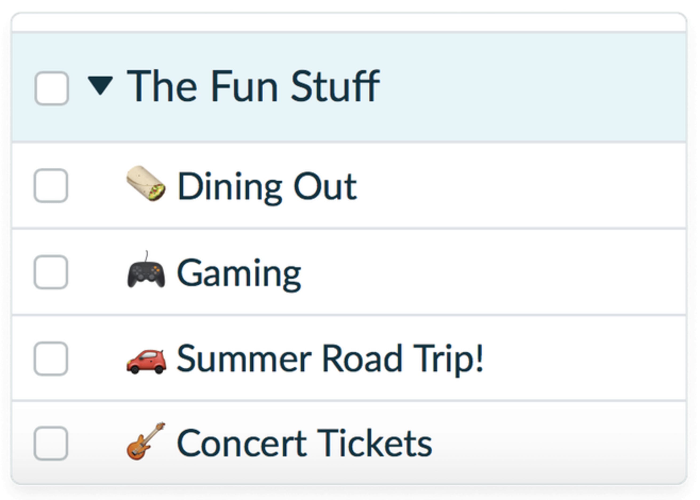
Task: Click The Fun Stuff group name
Action: click(x=253, y=86)
